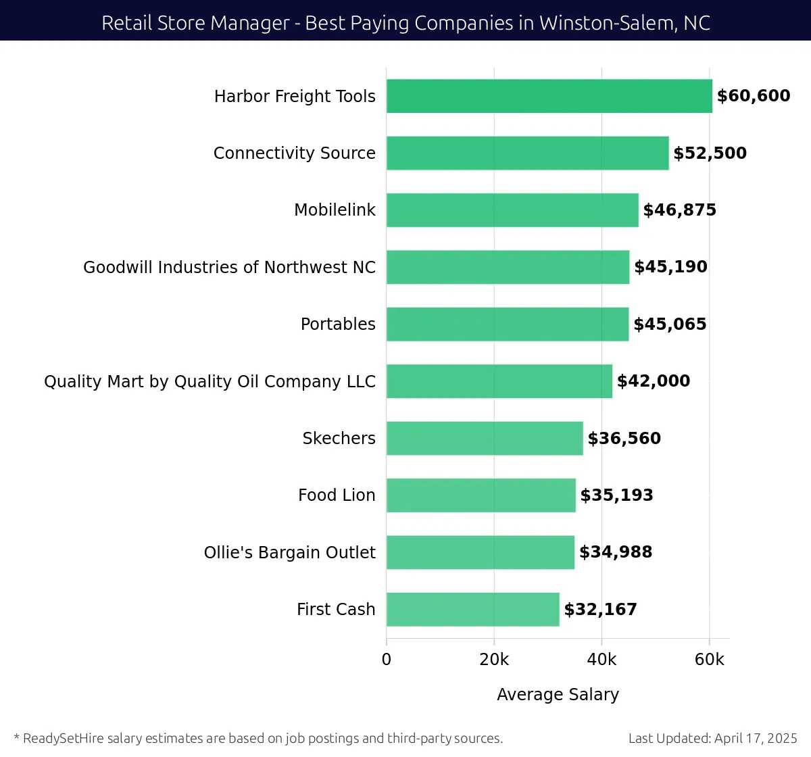Click the Last Updated April 17, 2025 text
Image resolution: width=811 pixels, height=757 pixels.
pos(713,739)
